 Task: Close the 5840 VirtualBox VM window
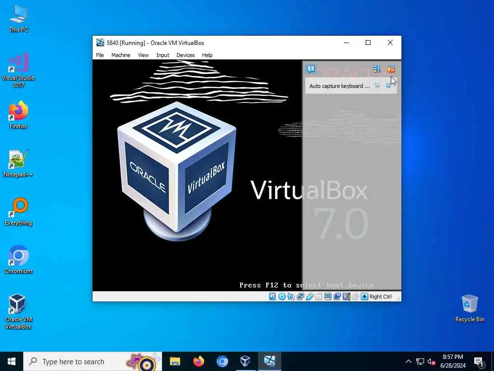pyautogui.click(x=390, y=43)
